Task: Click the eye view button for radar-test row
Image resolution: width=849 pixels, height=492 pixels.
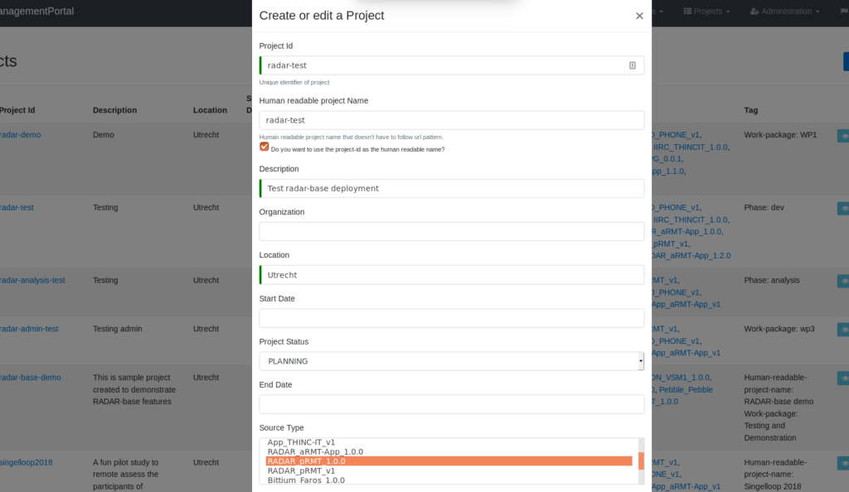Action: click(x=843, y=208)
